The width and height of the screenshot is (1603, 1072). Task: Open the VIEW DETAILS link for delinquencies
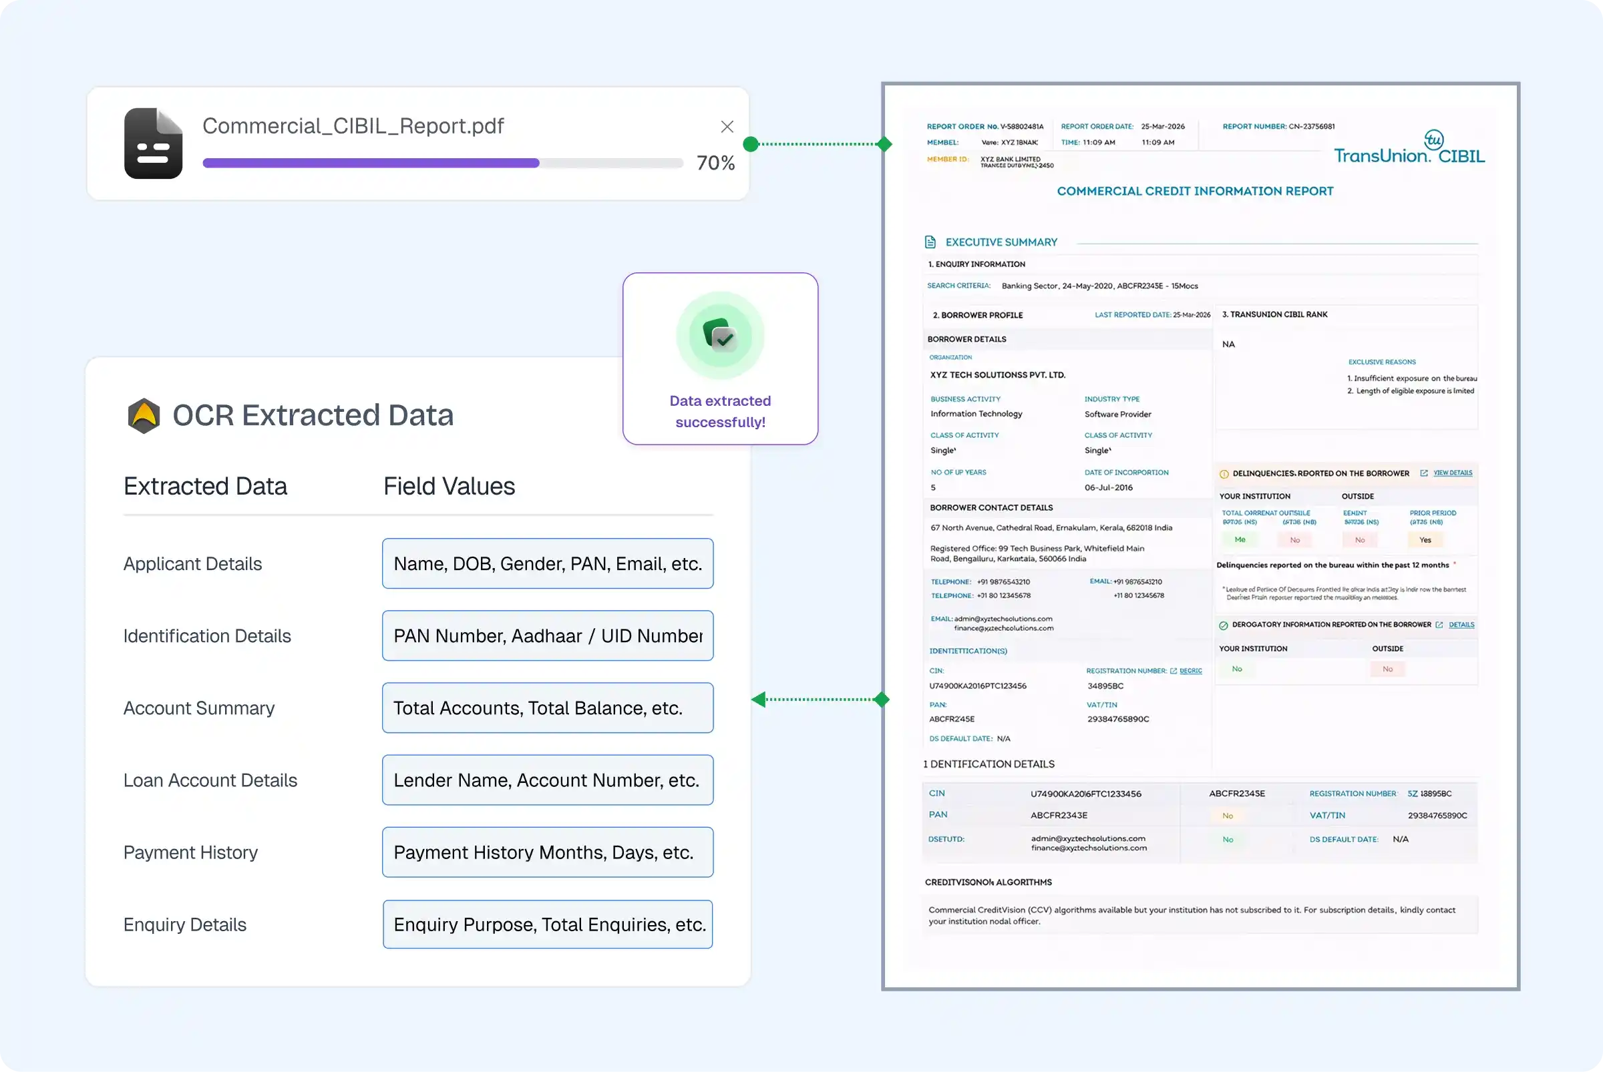1453,473
